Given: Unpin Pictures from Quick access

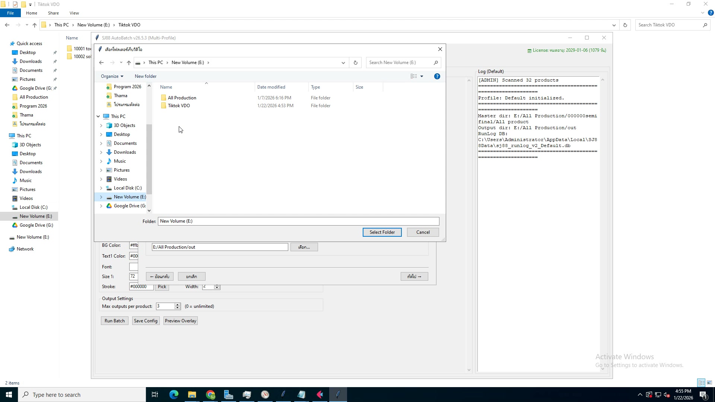Looking at the screenshot, I should coord(55,79).
